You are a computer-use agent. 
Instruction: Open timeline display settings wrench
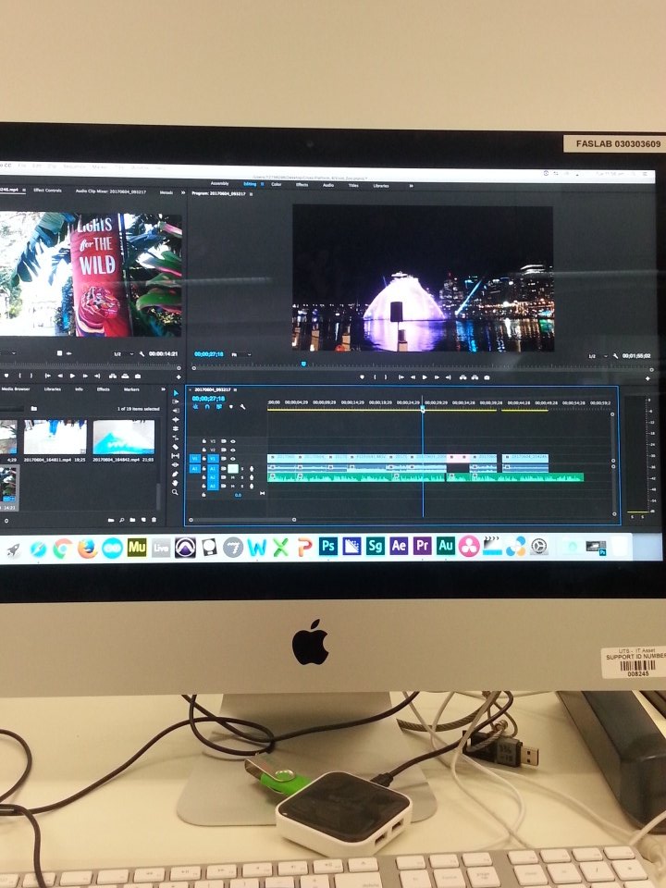[242, 407]
